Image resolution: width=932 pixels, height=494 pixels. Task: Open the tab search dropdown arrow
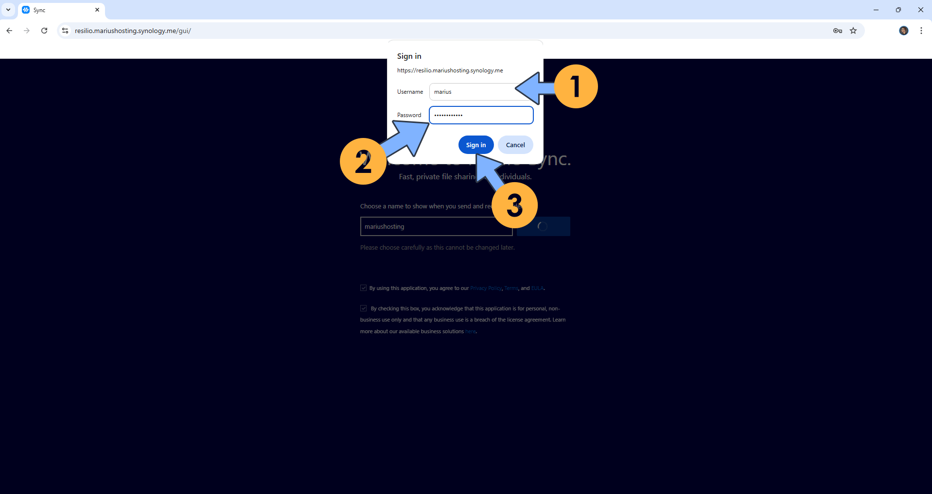[8, 10]
